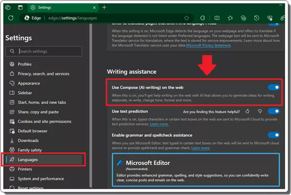The width and height of the screenshot is (291, 195).
Task: Open the Microsoft Privacy Statement link
Action: [208, 45]
